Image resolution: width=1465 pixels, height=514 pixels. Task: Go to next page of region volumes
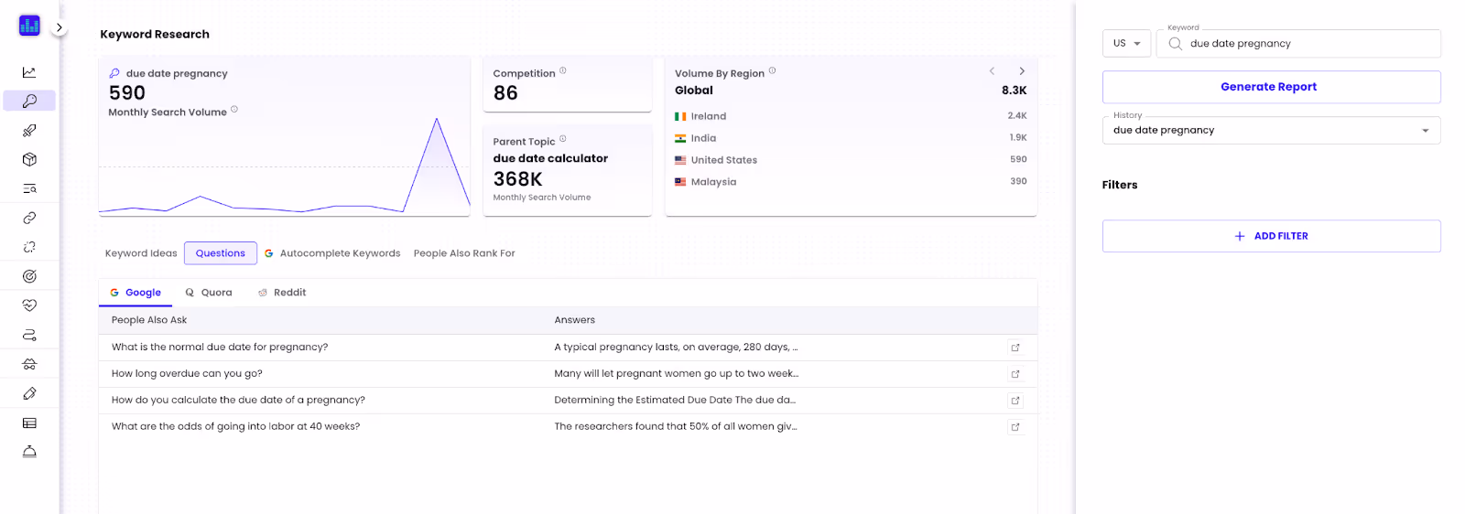coord(1022,71)
